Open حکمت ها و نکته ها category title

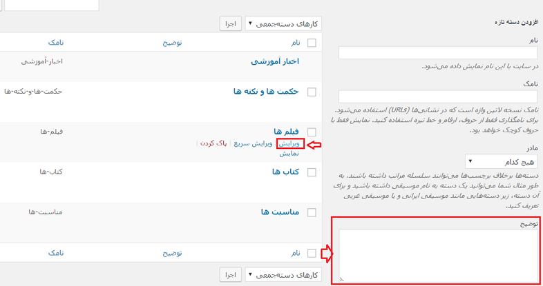[266, 92]
